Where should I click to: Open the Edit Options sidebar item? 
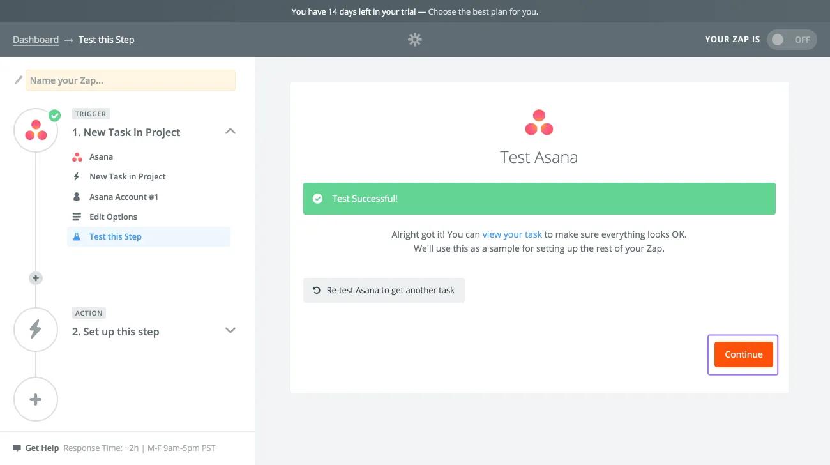113,217
